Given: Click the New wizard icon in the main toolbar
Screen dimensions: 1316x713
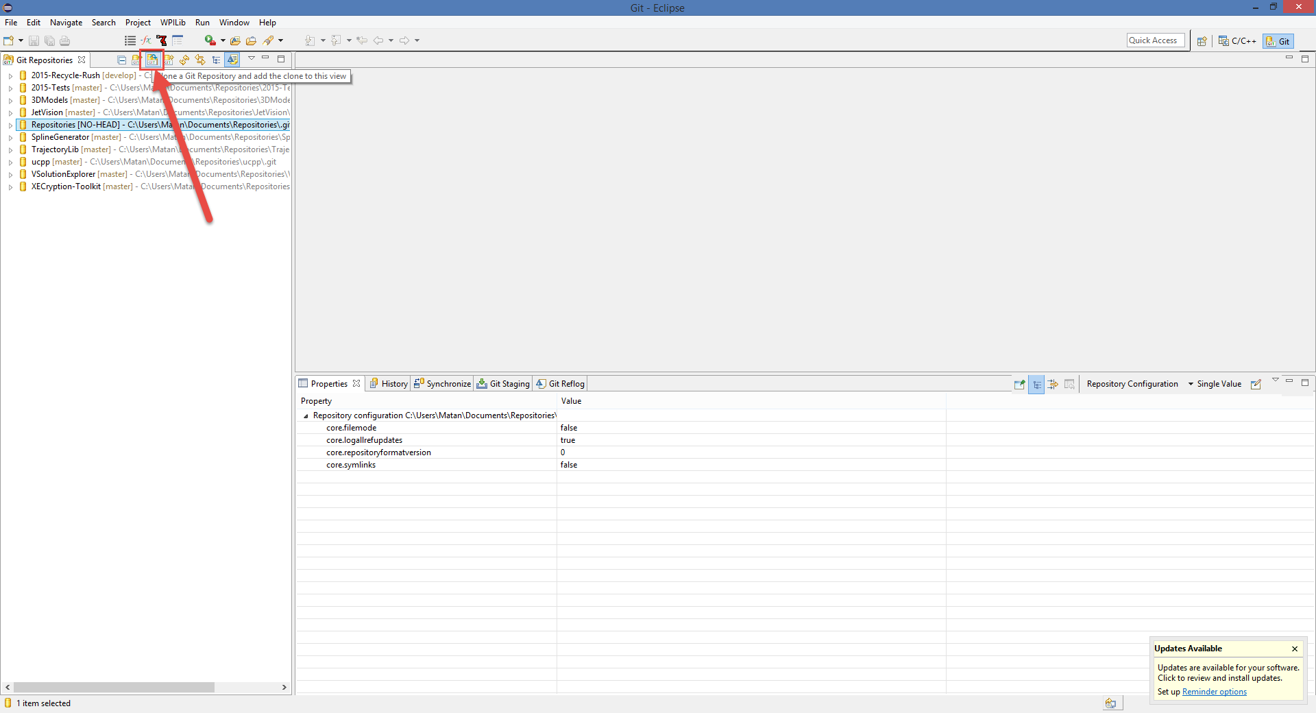Looking at the screenshot, I should [9, 40].
